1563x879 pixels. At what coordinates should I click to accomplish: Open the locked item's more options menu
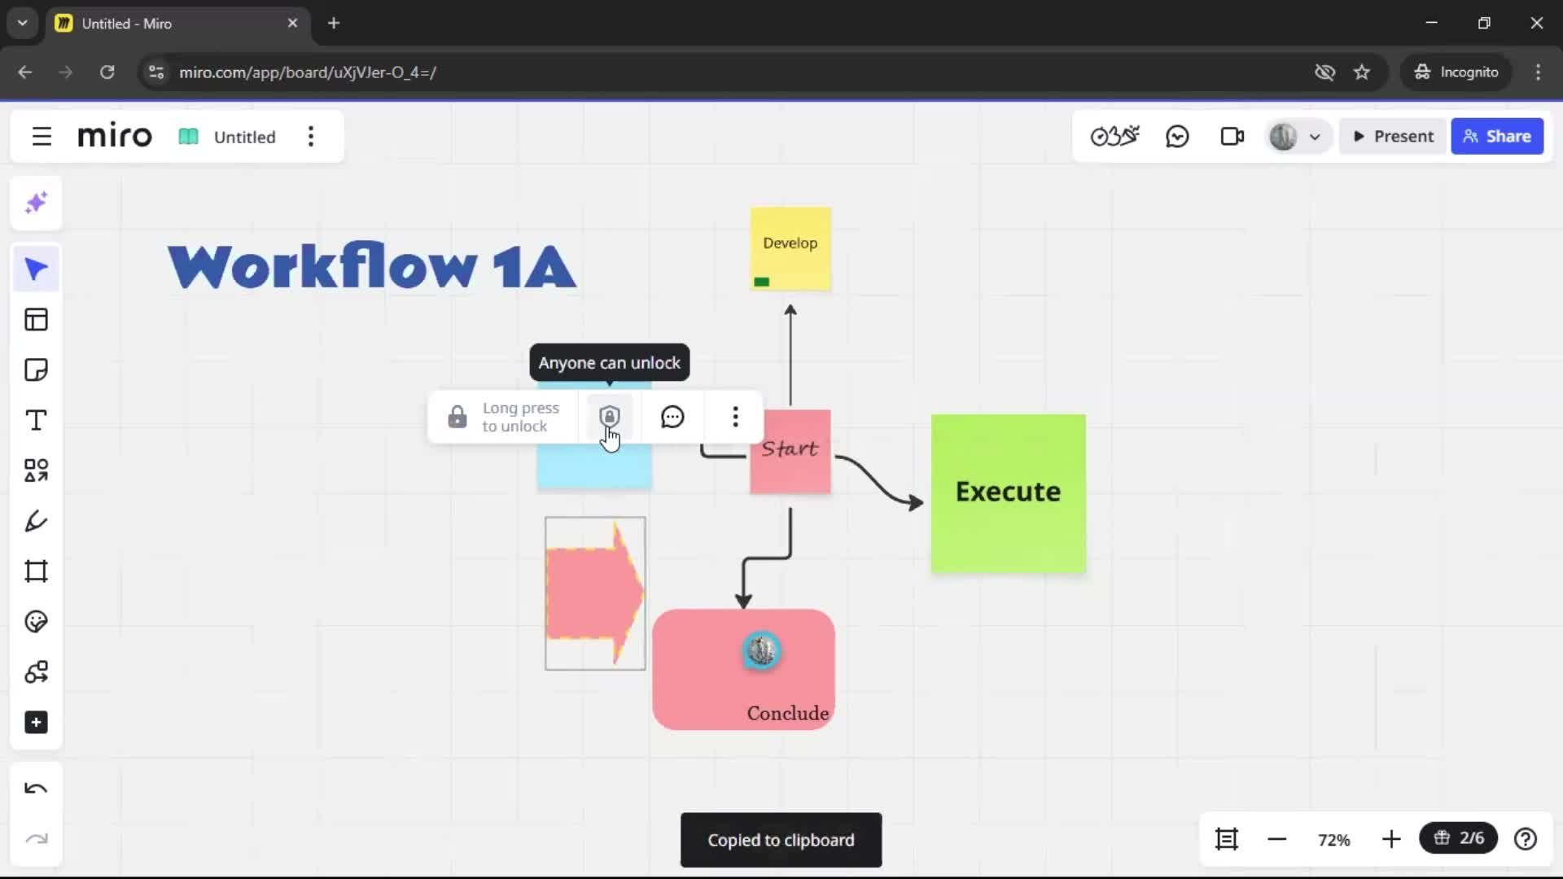click(735, 417)
